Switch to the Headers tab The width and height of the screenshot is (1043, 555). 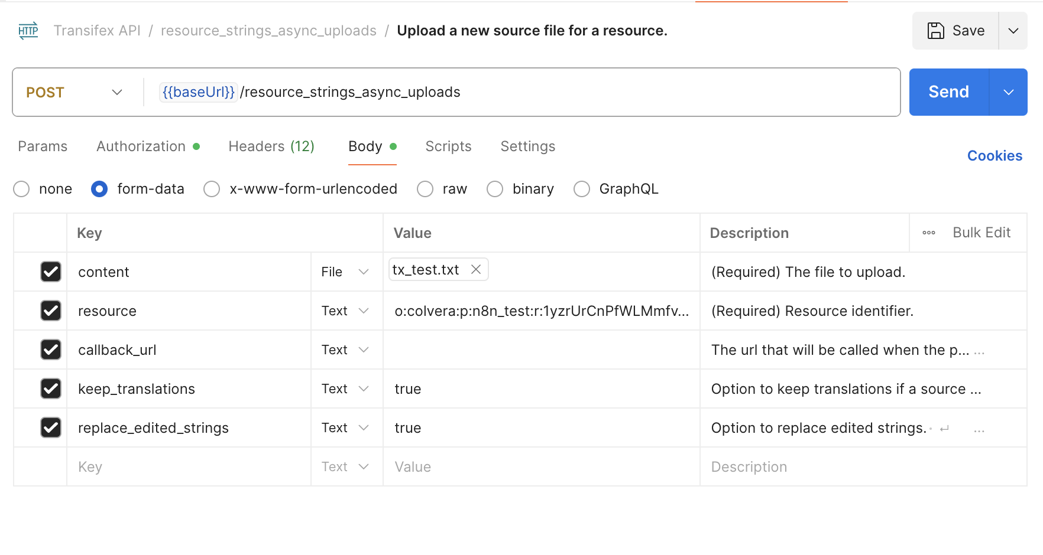point(271,146)
